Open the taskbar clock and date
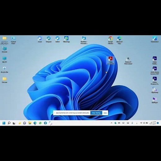The height and width of the screenshot is (161, 161). [x=153, y=123]
